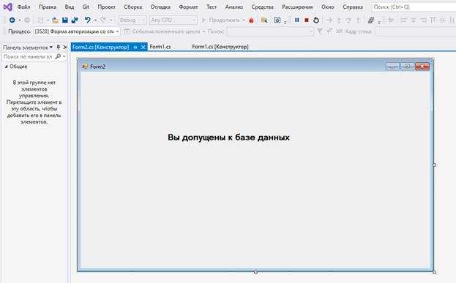
Task: Click the screenshot camera debug icon
Action: pos(277,20)
